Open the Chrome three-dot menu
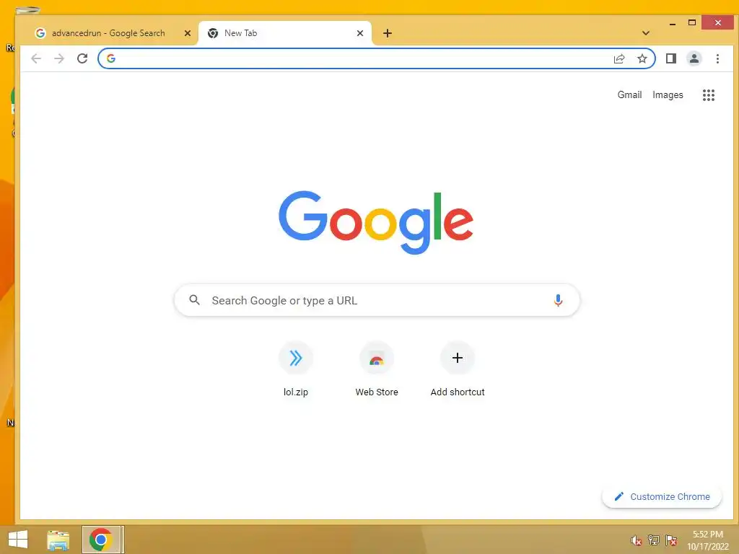739x554 pixels. point(717,58)
